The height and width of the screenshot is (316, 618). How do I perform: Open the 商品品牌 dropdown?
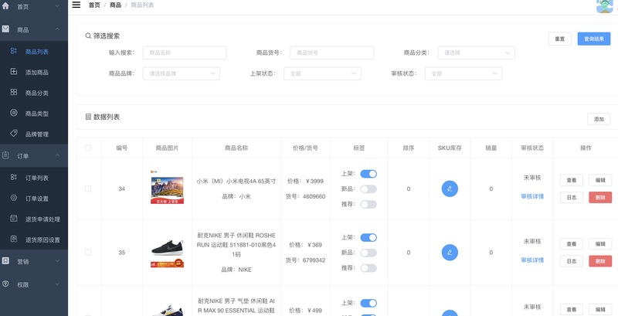[182, 73]
